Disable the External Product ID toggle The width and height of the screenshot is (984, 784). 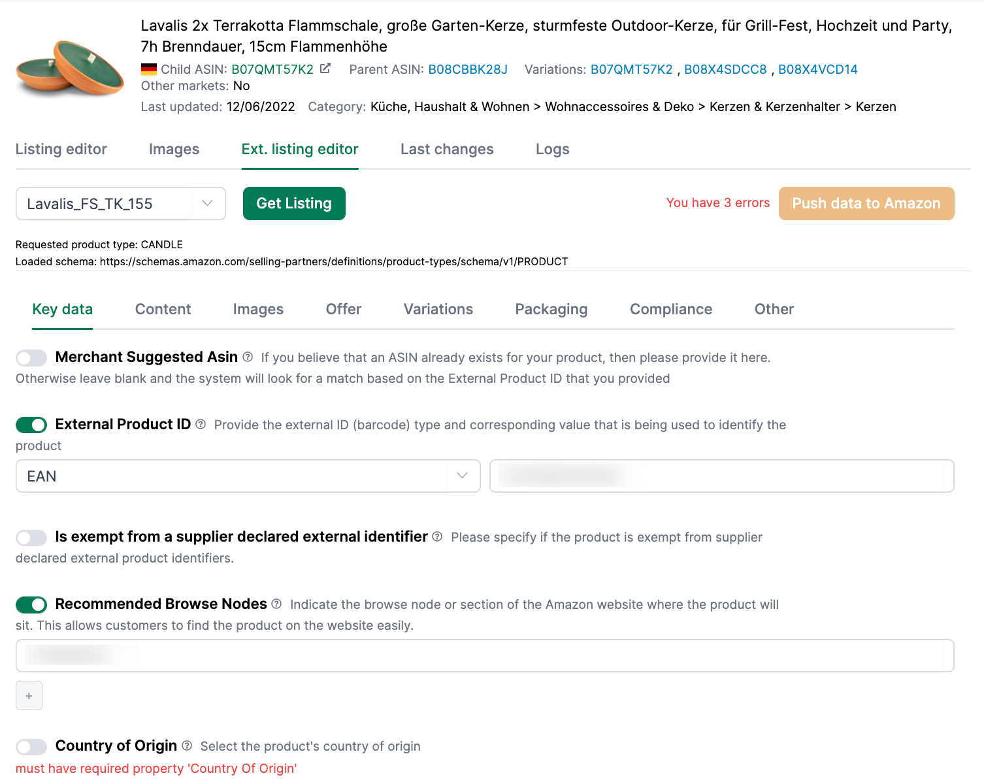pos(31,425)
